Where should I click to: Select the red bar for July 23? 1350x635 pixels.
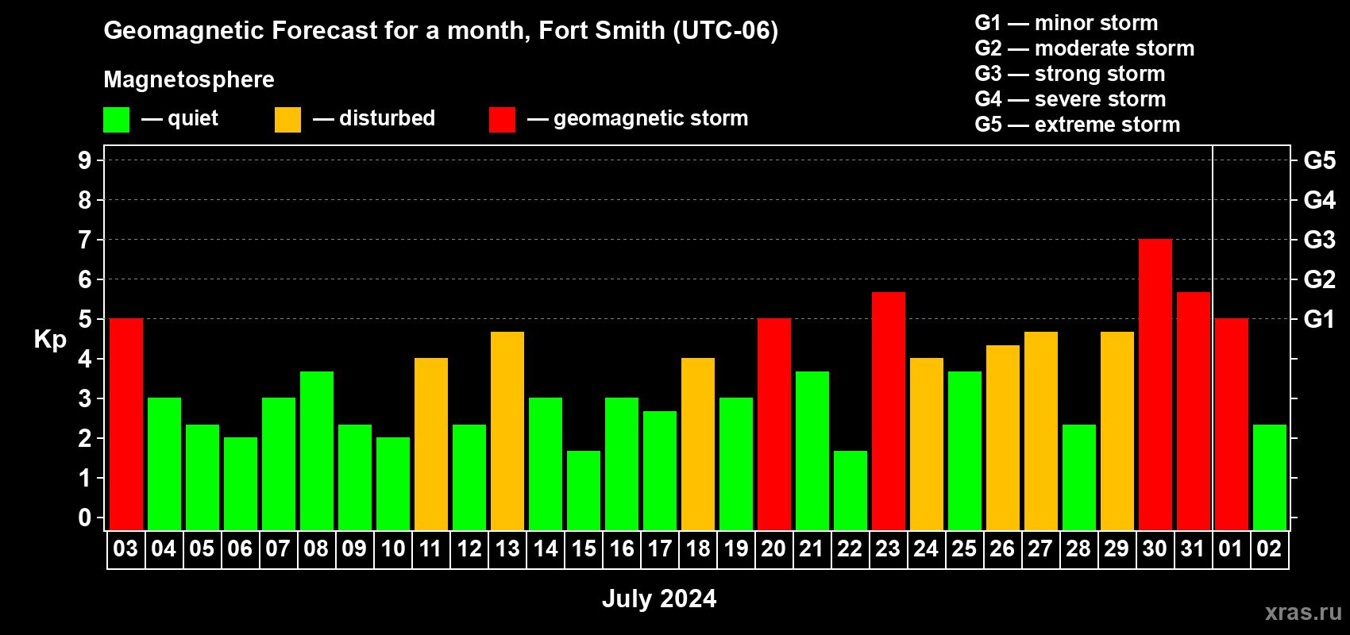pyautogui.click(x=889, y=411)
